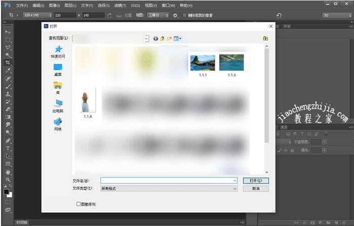Image resolution: width=354 pixels, height=226 pixels.
Task: Click the foreground color swatch
Action: (6, 192)
